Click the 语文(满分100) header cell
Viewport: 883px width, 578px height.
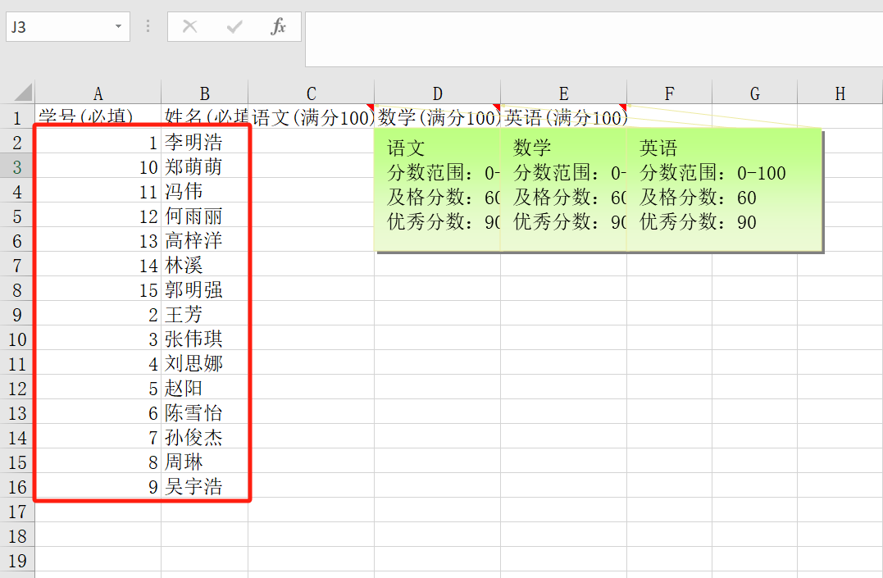311,117
